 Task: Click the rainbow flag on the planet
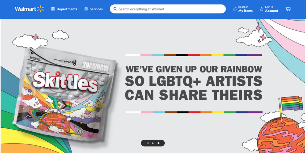coord(289,103)
